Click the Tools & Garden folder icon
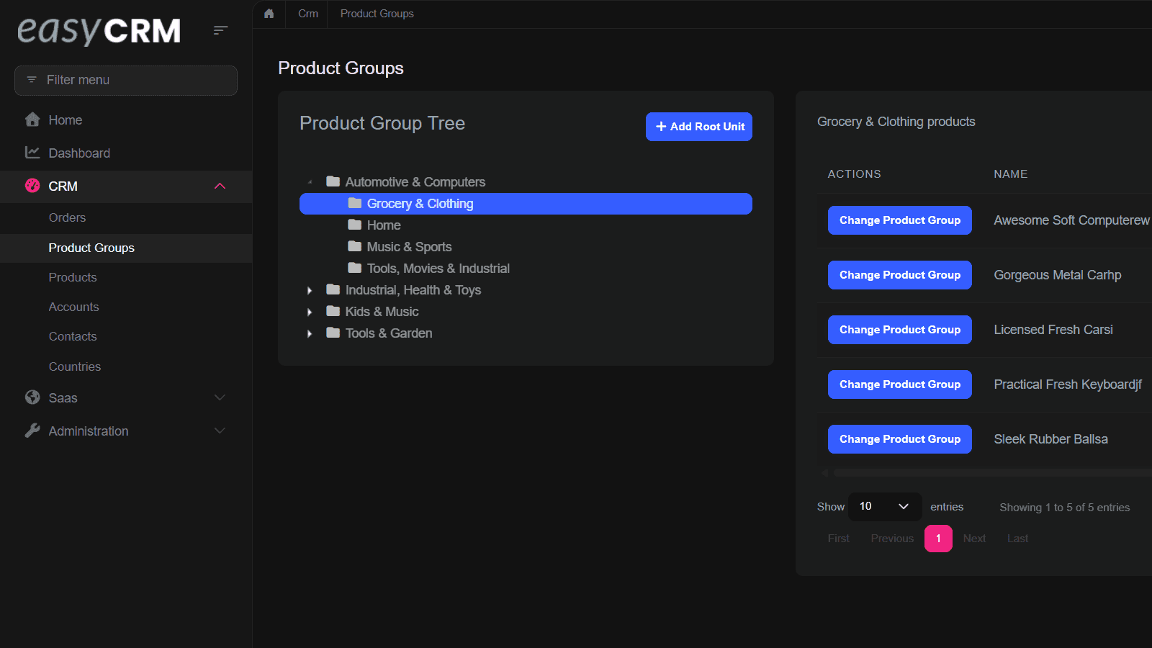Image resolution: width=1152 pixels, height=648 pixels. pyautogui.click(x=333, y=333)
